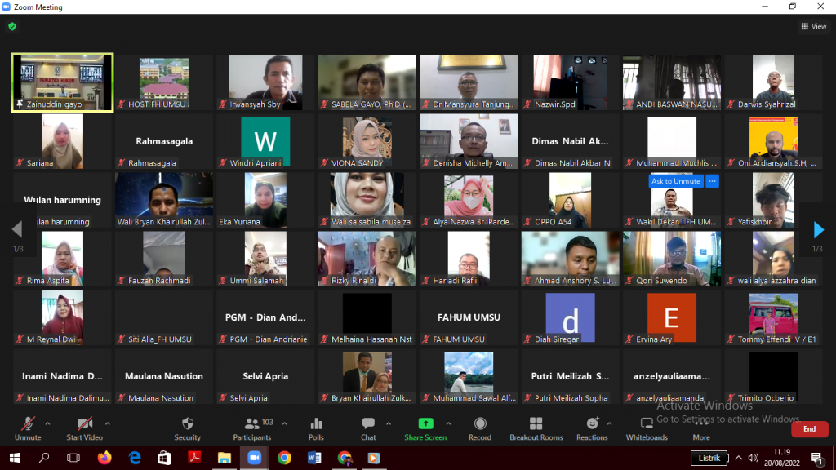Open the Reactions menu
Image resolution: width=836 pixels, height=470 pixels.
[592, 424]
